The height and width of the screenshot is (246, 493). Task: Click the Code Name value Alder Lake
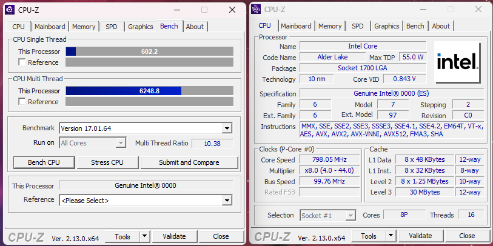tap(333, 57)
